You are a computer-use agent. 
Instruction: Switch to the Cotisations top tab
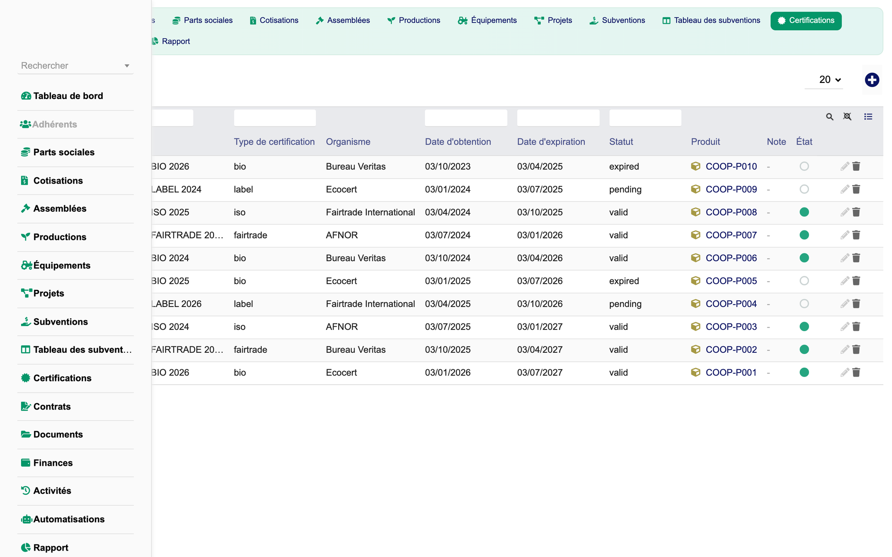point(274,20)
